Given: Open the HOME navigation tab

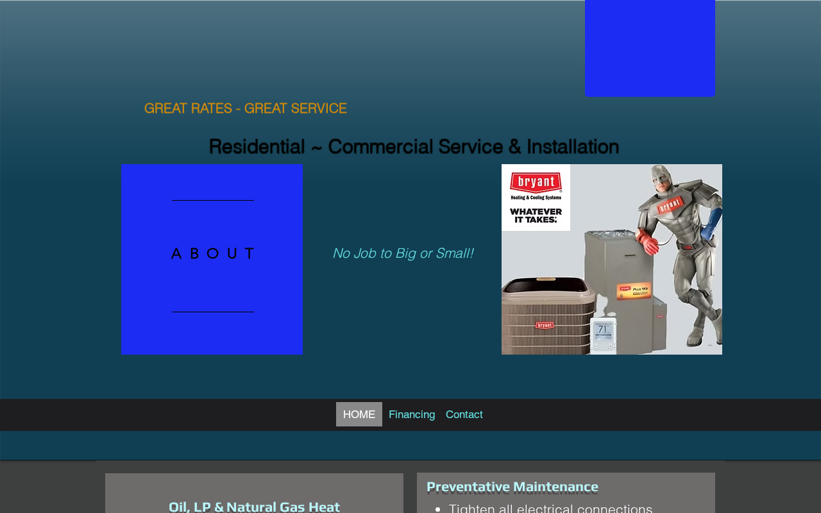Looking at the screenshot, I should (359, 414).
